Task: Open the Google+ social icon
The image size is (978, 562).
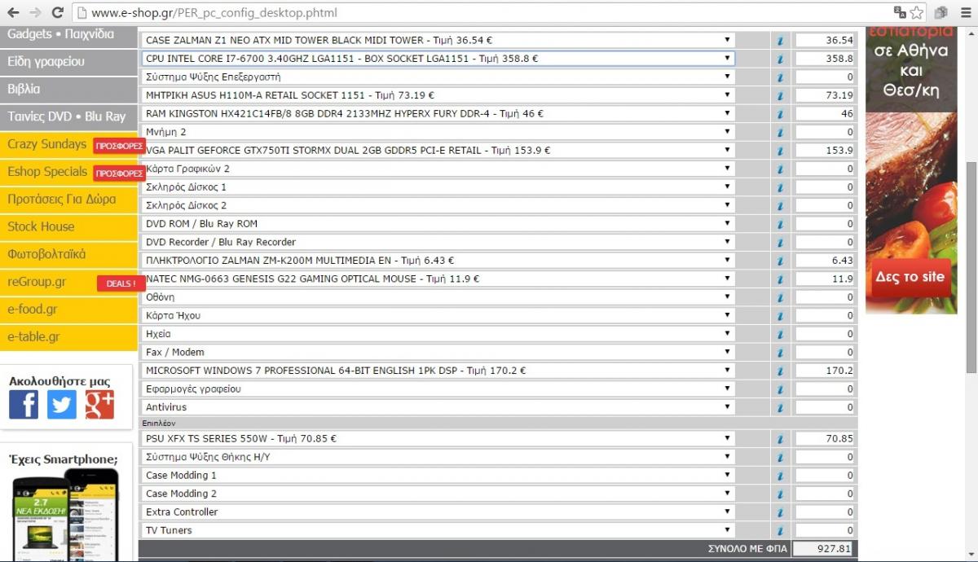Action: coord(99,404)
